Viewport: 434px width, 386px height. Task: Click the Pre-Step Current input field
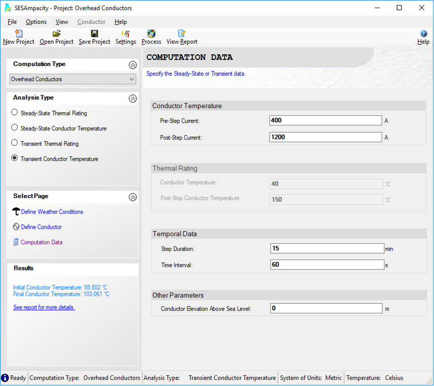point(325,120)
